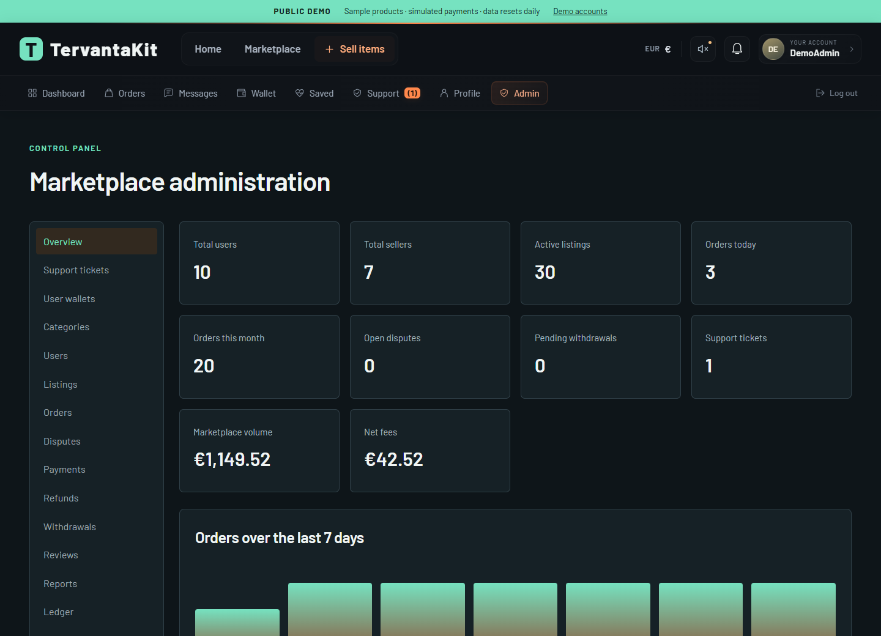The height and width of the screenshot is (636, 881).
Task: Toggle the sound mute speaker icon
Action: pyautogui.click(x=703, y=49)
